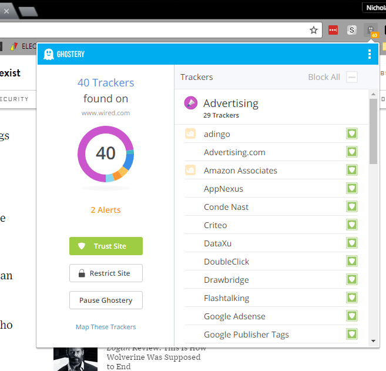This screenshot has height=371, width=386.
Task: Select the Google Publisher Tags tracker name
Action: [246, 335]
